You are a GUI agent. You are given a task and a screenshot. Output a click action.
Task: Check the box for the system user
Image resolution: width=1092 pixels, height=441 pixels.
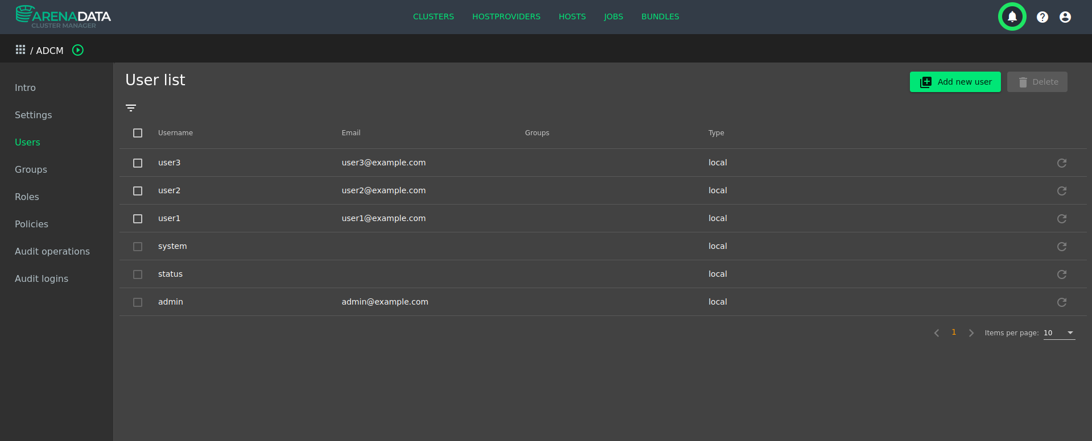coord(138,247)
